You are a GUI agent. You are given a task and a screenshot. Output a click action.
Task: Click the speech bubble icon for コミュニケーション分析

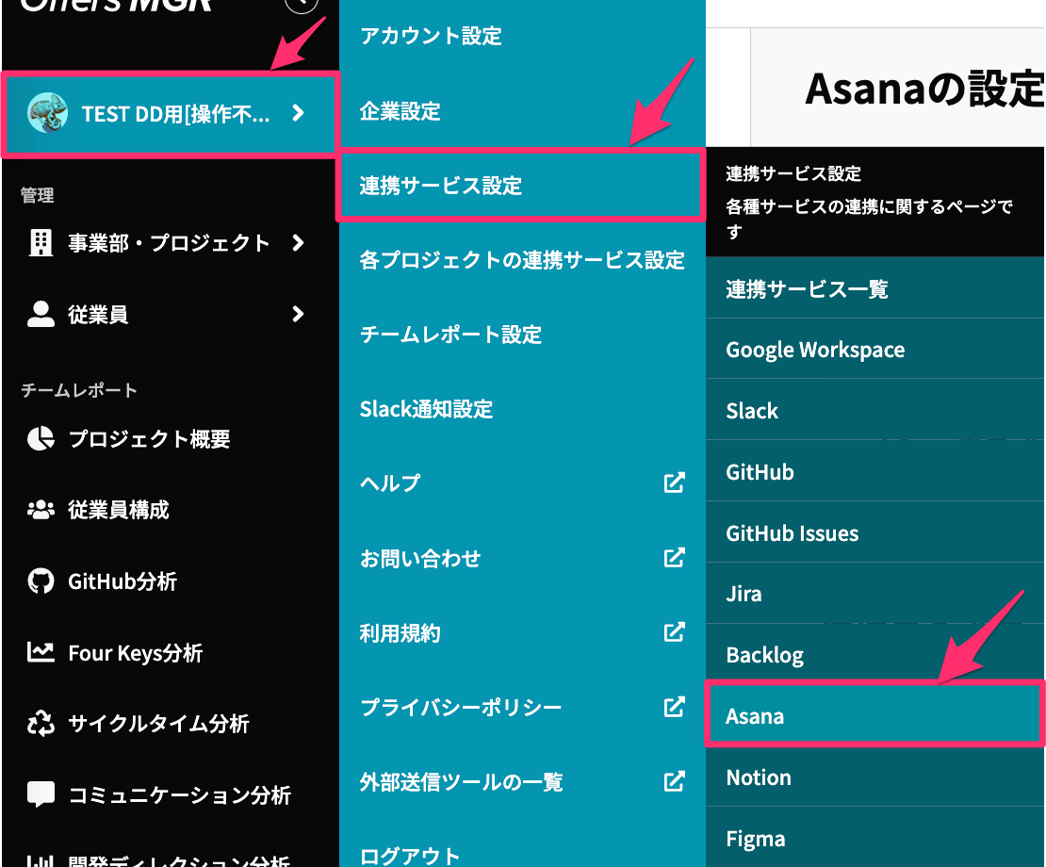click(41, 794)
